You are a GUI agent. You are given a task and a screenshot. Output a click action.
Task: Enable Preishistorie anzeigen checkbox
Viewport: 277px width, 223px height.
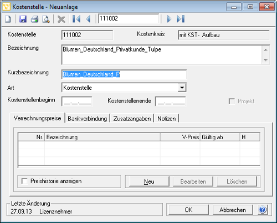24,181
